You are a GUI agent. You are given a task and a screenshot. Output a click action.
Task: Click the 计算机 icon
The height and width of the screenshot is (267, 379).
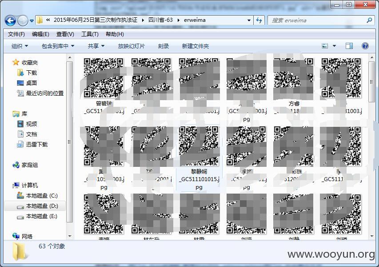(16, 185)
